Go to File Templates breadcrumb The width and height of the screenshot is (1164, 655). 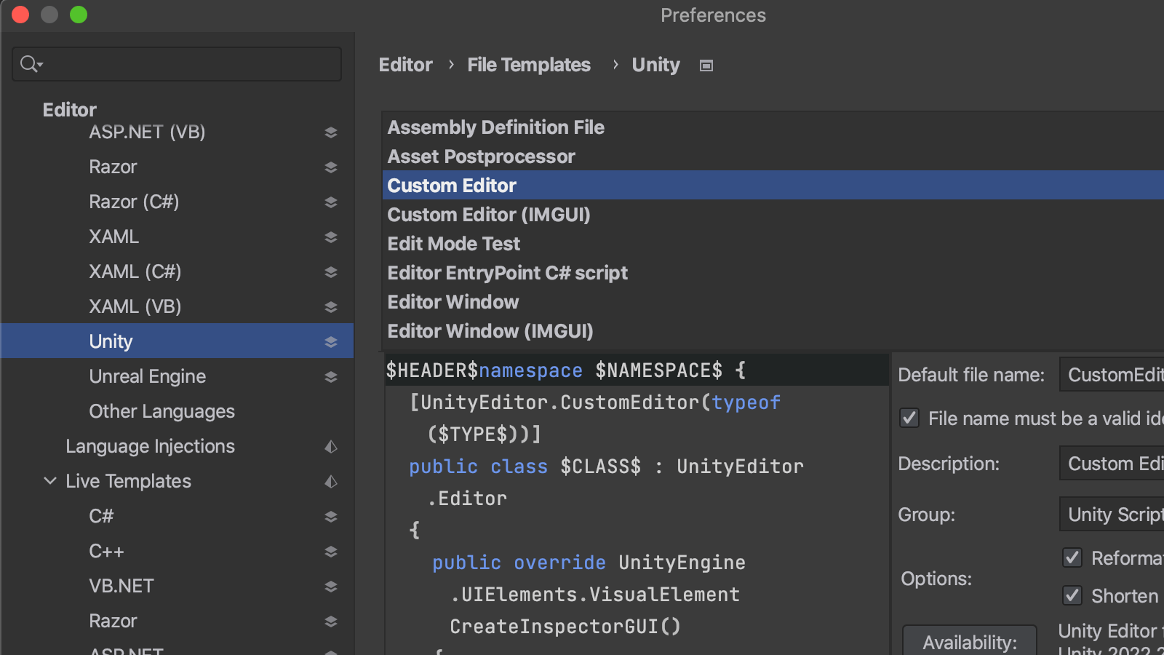click(x=529, y=65)
